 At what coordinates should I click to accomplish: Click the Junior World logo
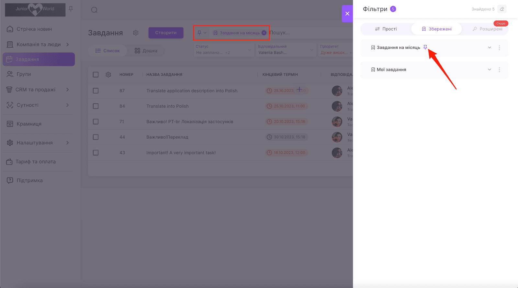click(x=35, y=10)
